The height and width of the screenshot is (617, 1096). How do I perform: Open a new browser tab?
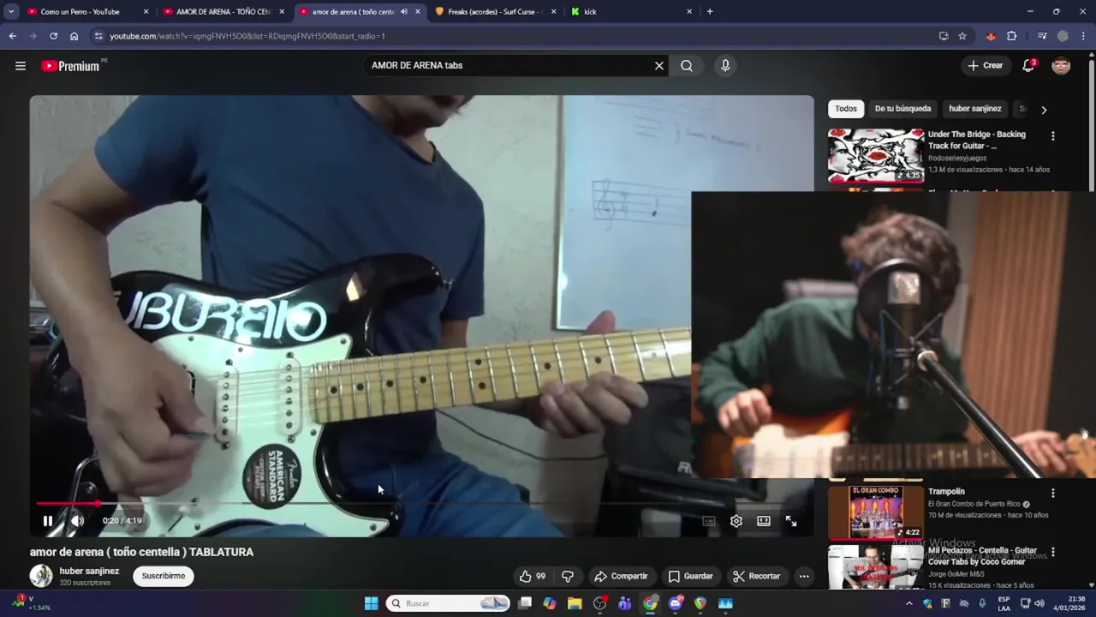coord(710,12)
